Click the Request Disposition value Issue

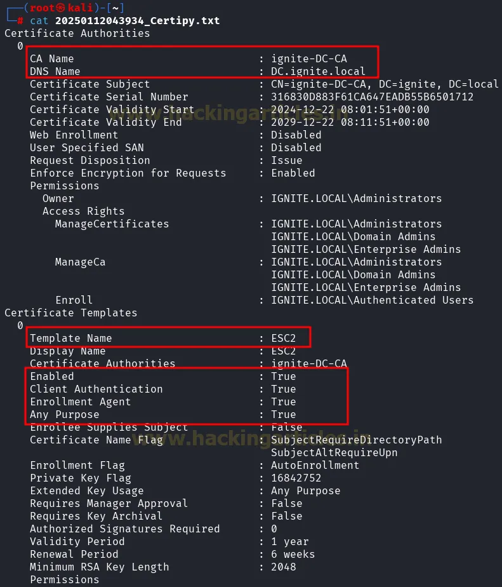(287, 160)
